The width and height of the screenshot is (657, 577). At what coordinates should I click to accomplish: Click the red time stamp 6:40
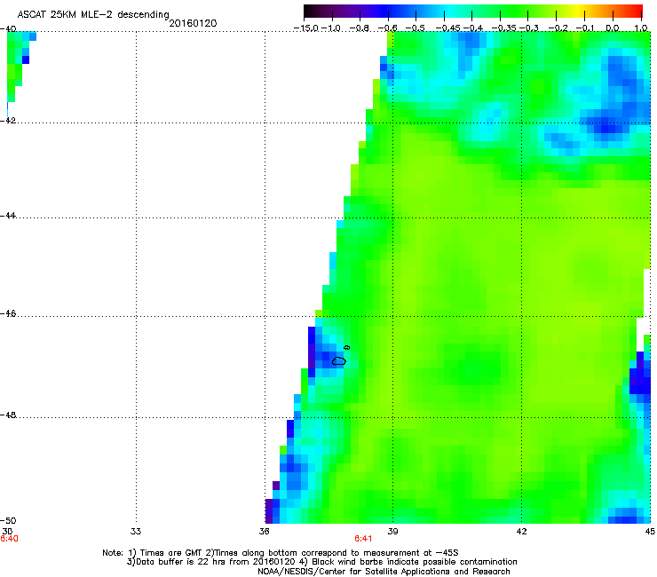click(x=9, y=539)
